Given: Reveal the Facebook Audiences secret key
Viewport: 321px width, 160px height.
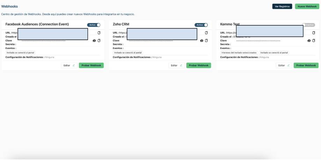Looking at the screenshot, I should pos(94,41).
